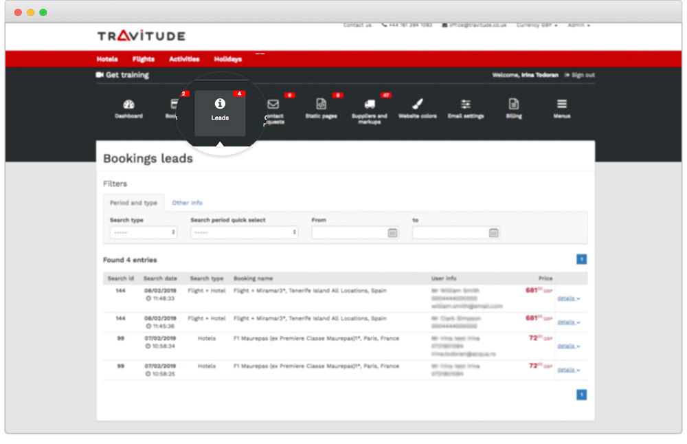Open the Search period quick select dropdown
This screenshot has width=687, height=444.
pos(244,232)
